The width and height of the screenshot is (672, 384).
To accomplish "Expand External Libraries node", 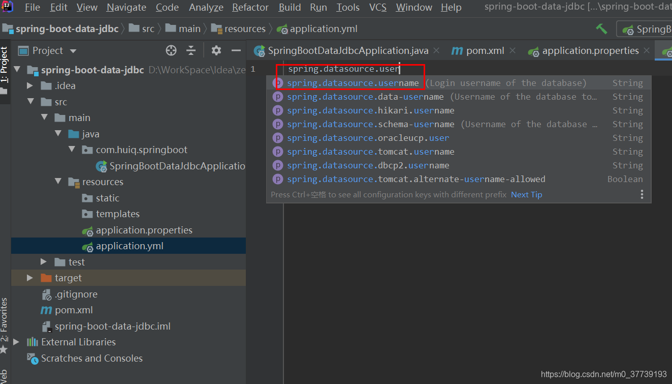I will click(x=17, y=342).
